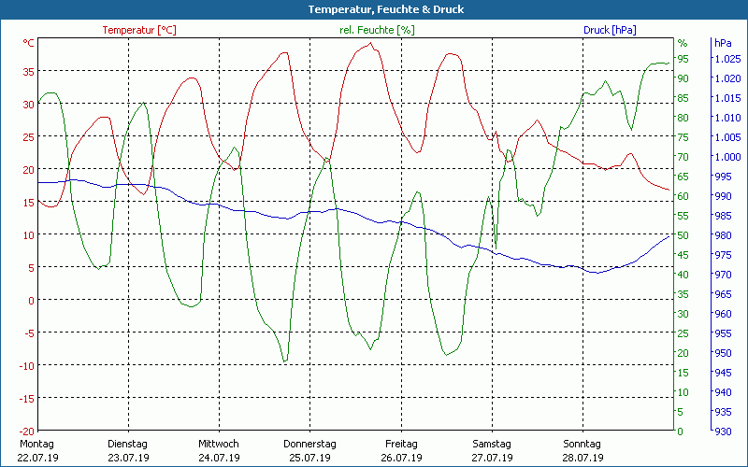Image resolution: width=748 pixels, height=467 pixels.
Task: Click "10" on the green humidity axis
Action: pos(683,392)
